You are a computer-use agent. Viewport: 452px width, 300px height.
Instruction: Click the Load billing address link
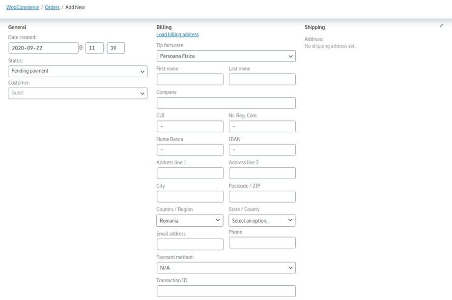[177, 34]
